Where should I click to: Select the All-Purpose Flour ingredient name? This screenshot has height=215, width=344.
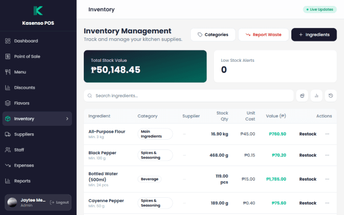pyautogui.click(x=107, y=131)
